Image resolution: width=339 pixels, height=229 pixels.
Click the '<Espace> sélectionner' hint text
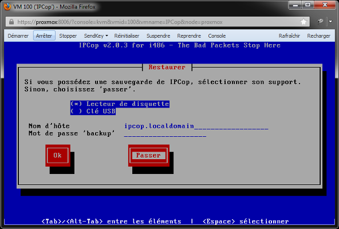[246, 222]
